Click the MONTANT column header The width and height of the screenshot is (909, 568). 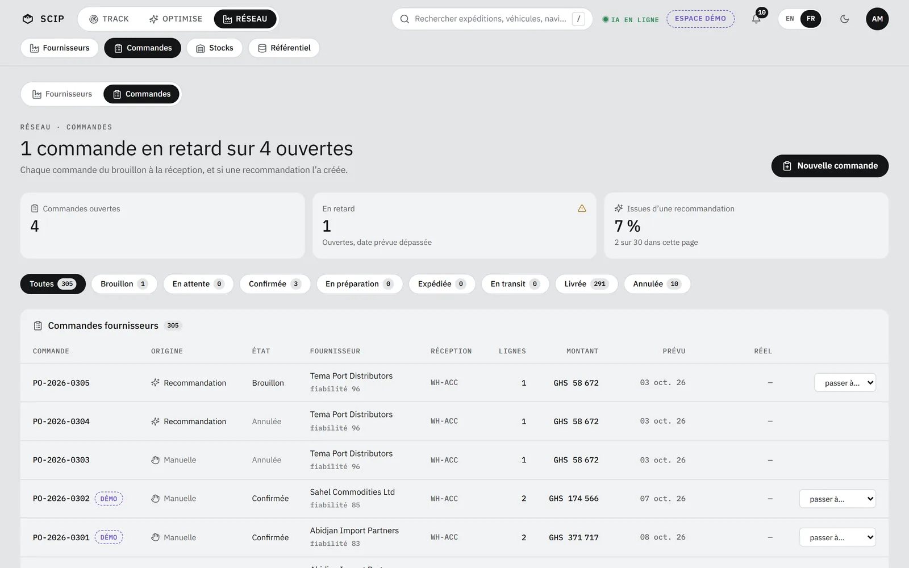[582, 351]
